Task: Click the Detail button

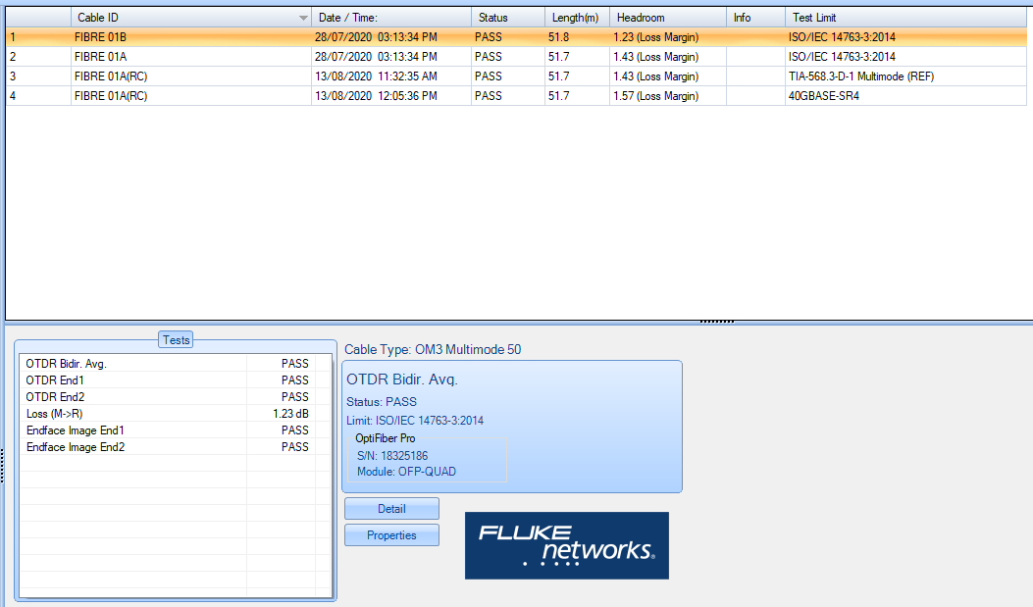Action: pyautogui.click(x=391, y=509)
